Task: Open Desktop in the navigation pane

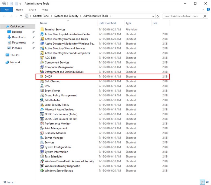Action: (17, 32)
